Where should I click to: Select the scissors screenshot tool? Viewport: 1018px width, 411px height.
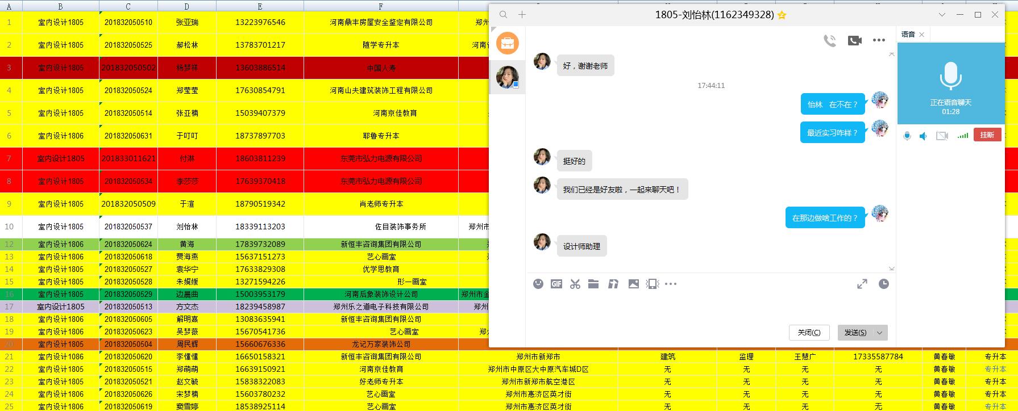[x=575, y=284]
